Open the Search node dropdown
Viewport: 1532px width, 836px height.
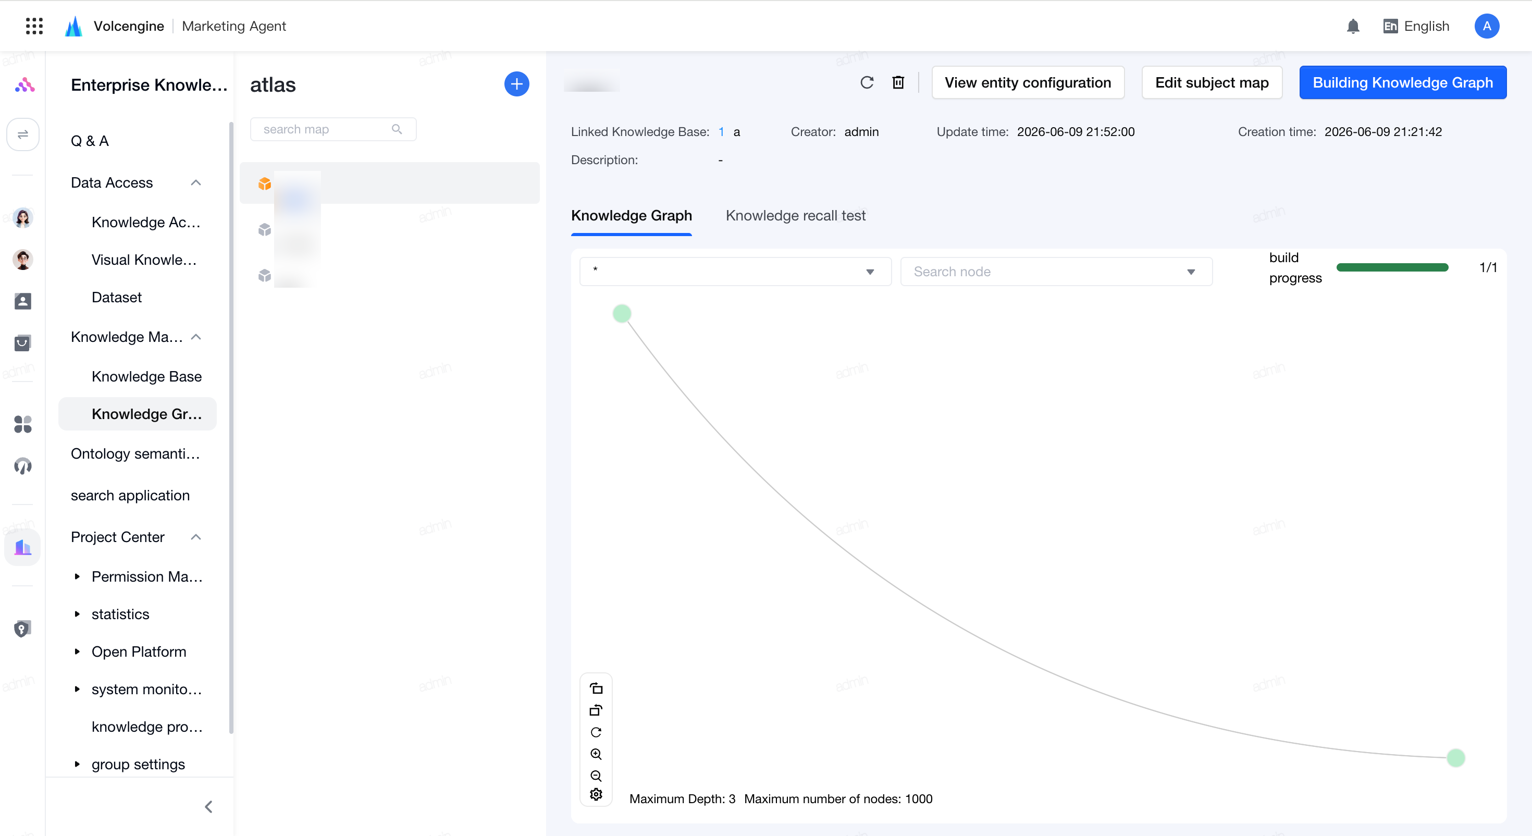pos(1056,272)
